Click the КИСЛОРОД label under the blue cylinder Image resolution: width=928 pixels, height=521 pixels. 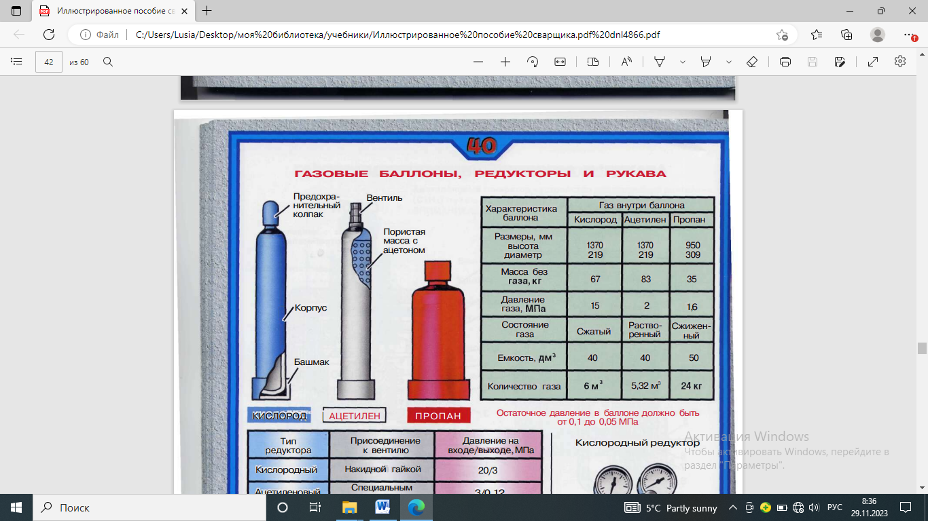click(279, 416)
